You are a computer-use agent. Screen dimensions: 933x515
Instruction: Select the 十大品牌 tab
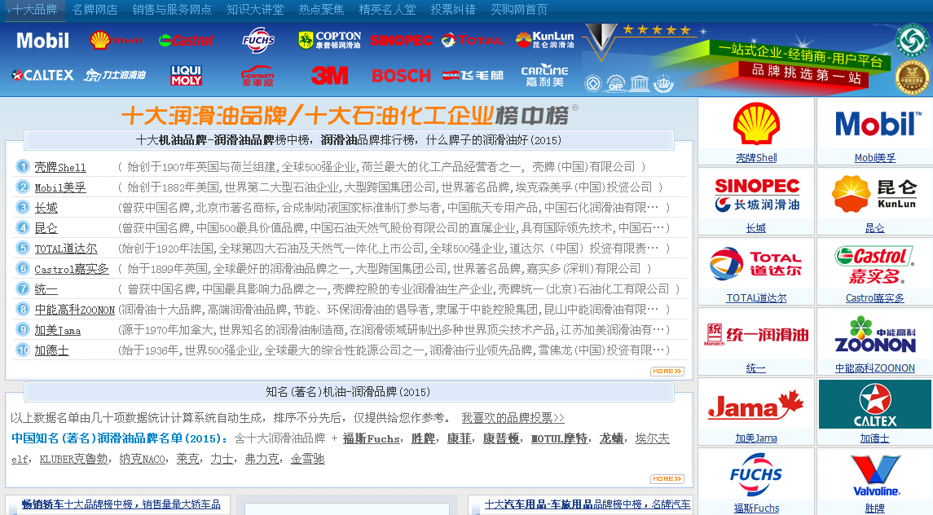click(34, 10)
